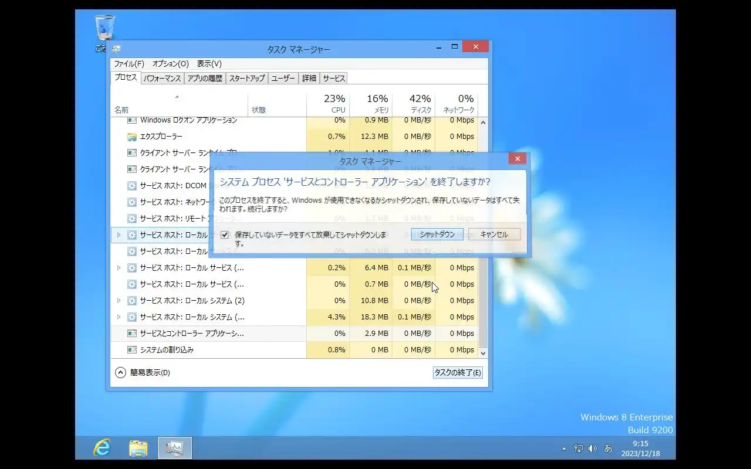This screenshot has height=469, width=751.
Task: Click the 2.9 MB memory cell
Action: (x=371, y=334)
